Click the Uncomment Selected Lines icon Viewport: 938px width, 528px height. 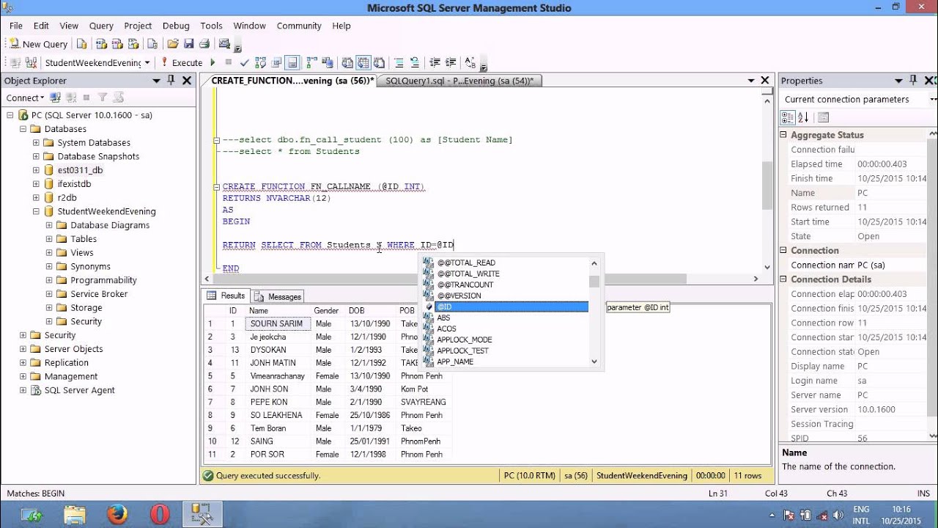click(x=415, y=63)
